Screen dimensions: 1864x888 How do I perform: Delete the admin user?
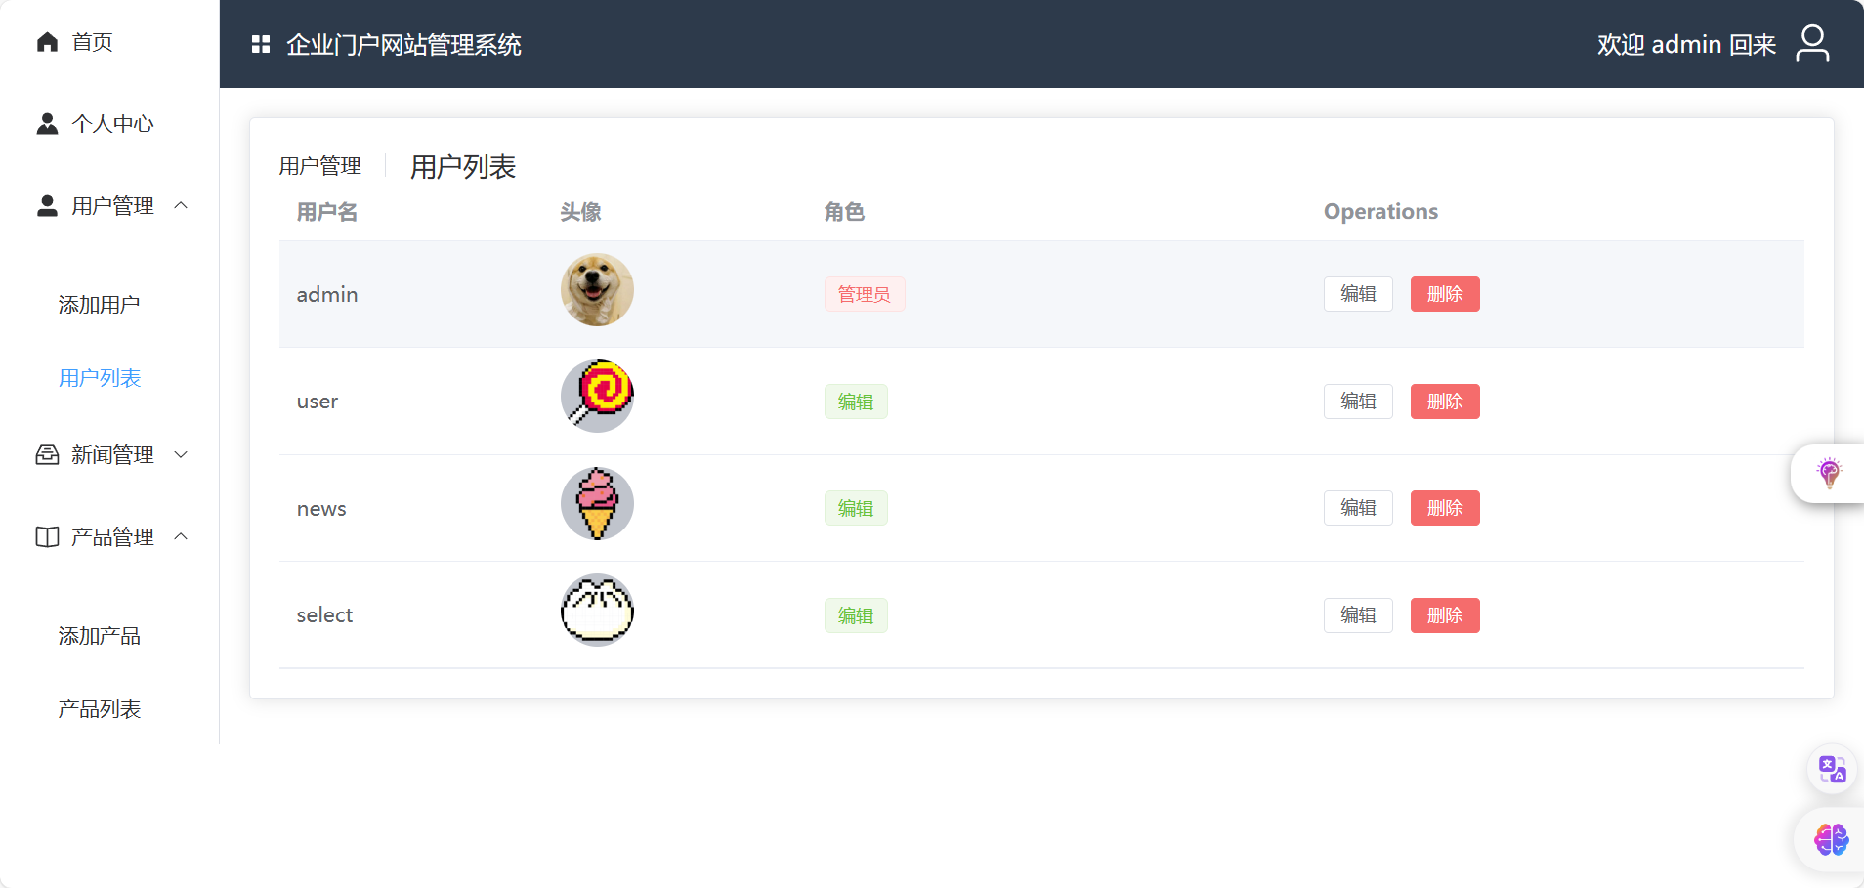1445,294
